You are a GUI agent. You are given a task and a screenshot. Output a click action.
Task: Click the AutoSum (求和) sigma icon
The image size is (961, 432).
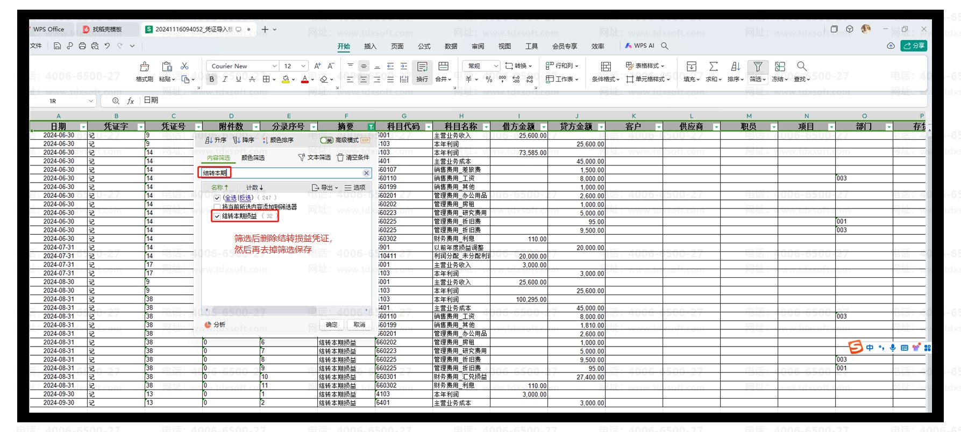pyautogui.click(x=713, y=67)
